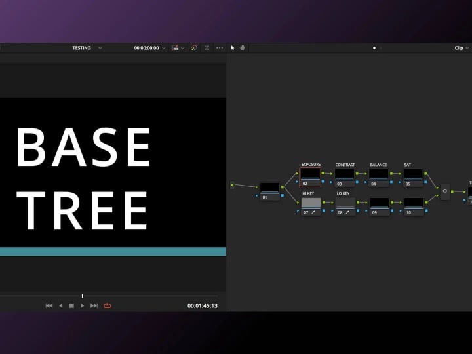The width and height of the screenshot is (472, 354).
Task: Toggle loop playback
Action: coord(107,306)
